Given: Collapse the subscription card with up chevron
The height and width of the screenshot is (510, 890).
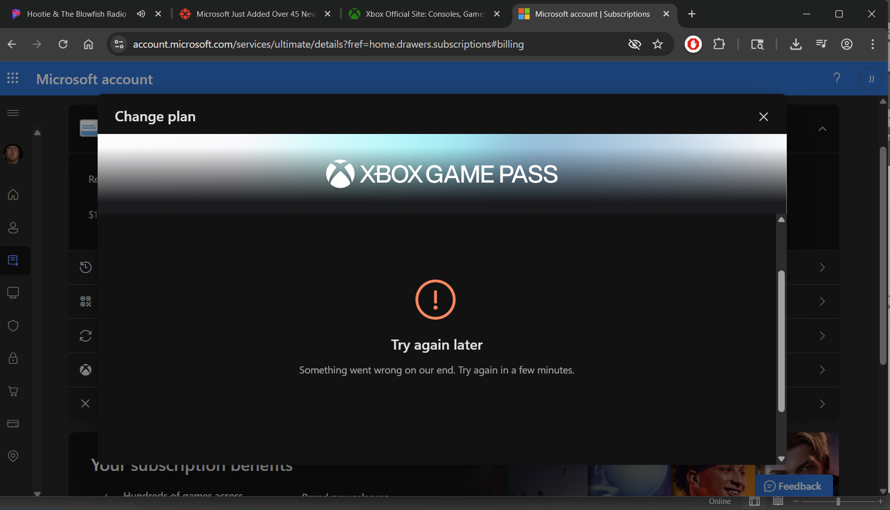Looking at the screenshot, I should (822, 129).
